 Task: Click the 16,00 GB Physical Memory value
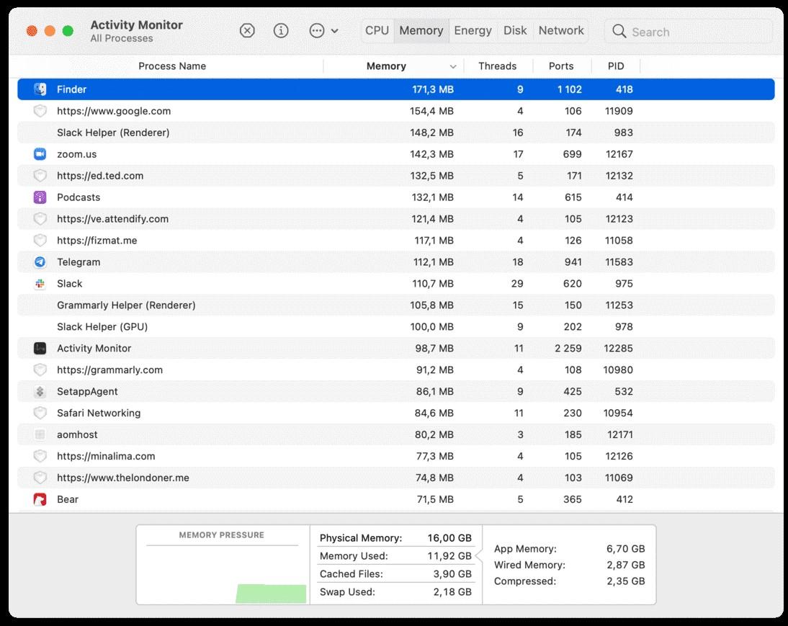(449, 538)
